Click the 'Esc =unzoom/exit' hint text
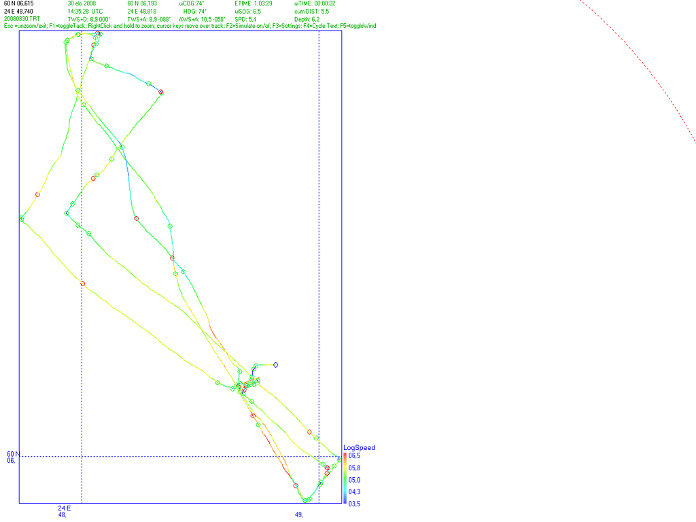This screenshot has width=696, height=522. coord(26,26)
